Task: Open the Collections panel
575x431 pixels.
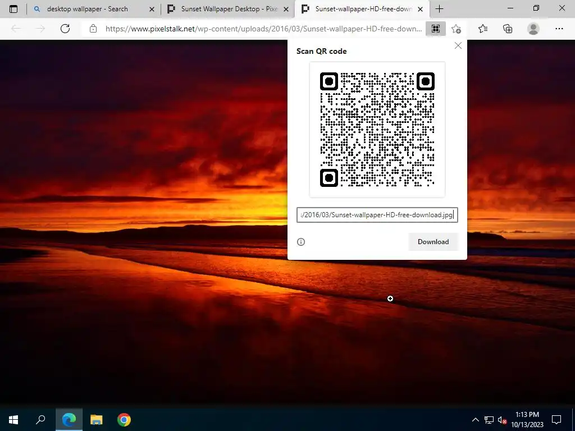Action: click(x=508, y=29)
